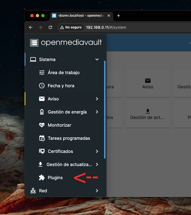Viewport: 191px width, 215px height.
Task: Click the heartbeat icon for Monitorizar
Action: pos(42,125)
